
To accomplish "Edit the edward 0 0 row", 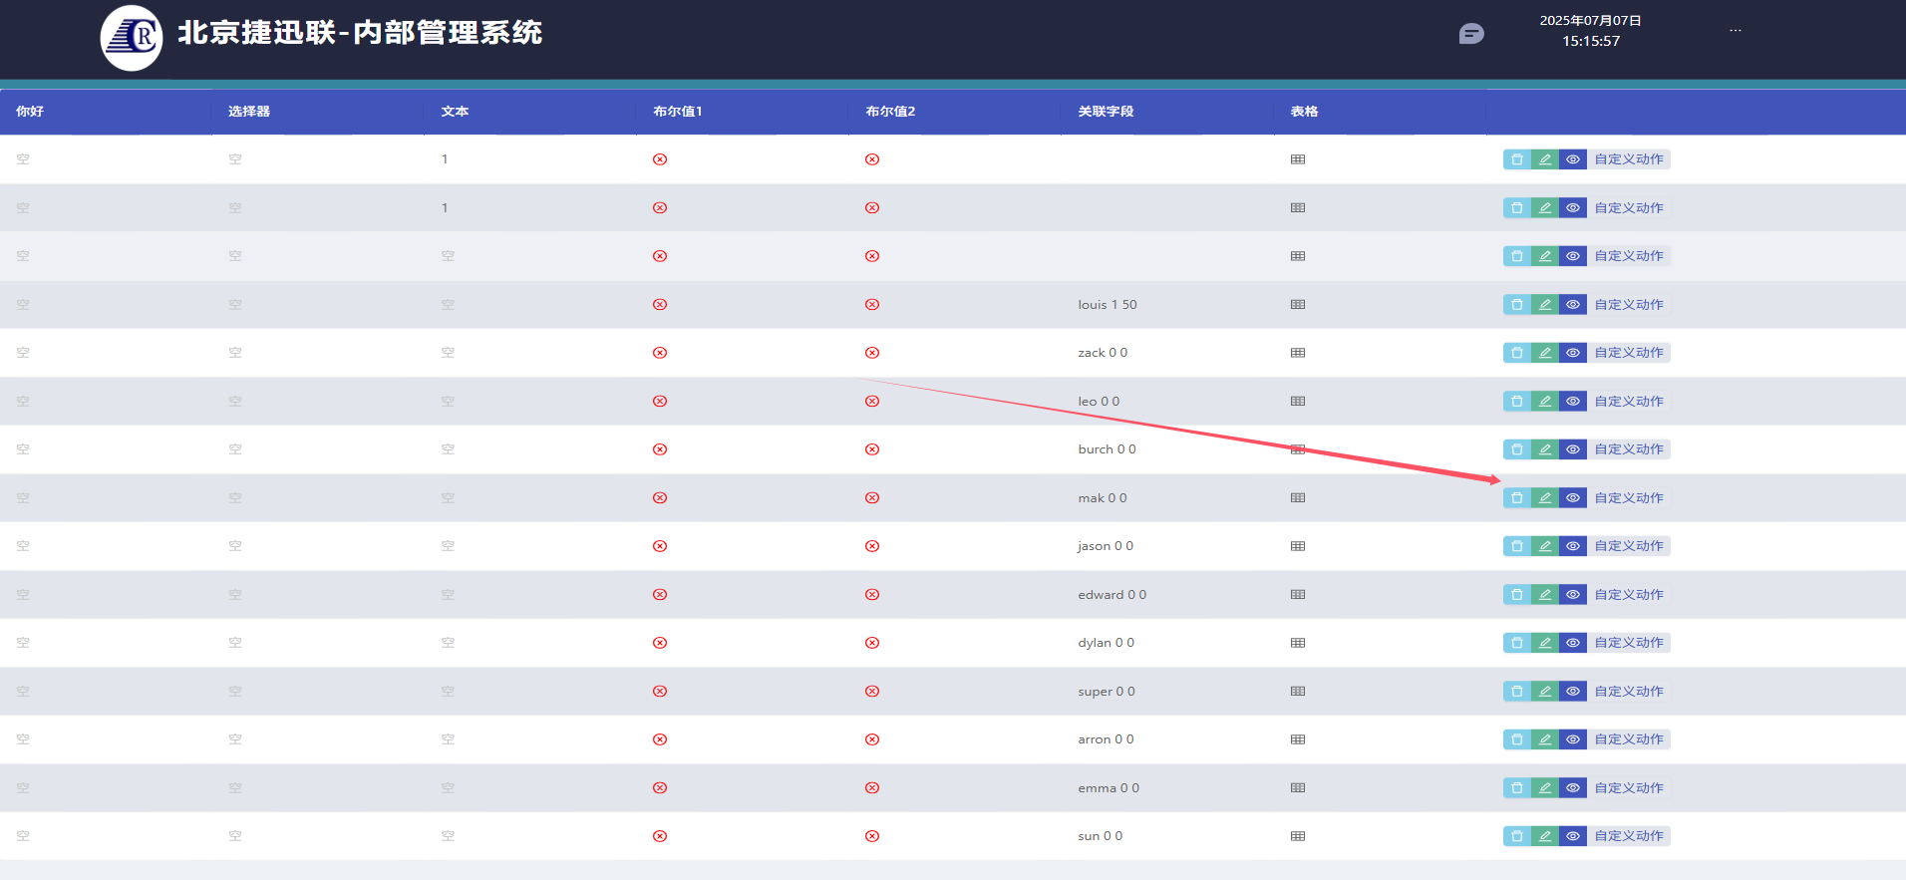I will 1545,595.
